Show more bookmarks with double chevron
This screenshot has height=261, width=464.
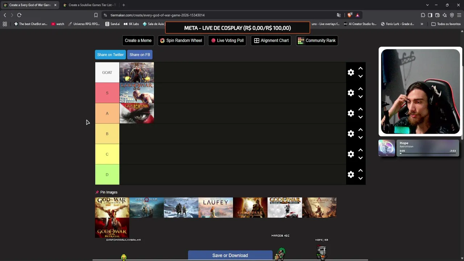(x=422, y=24)
